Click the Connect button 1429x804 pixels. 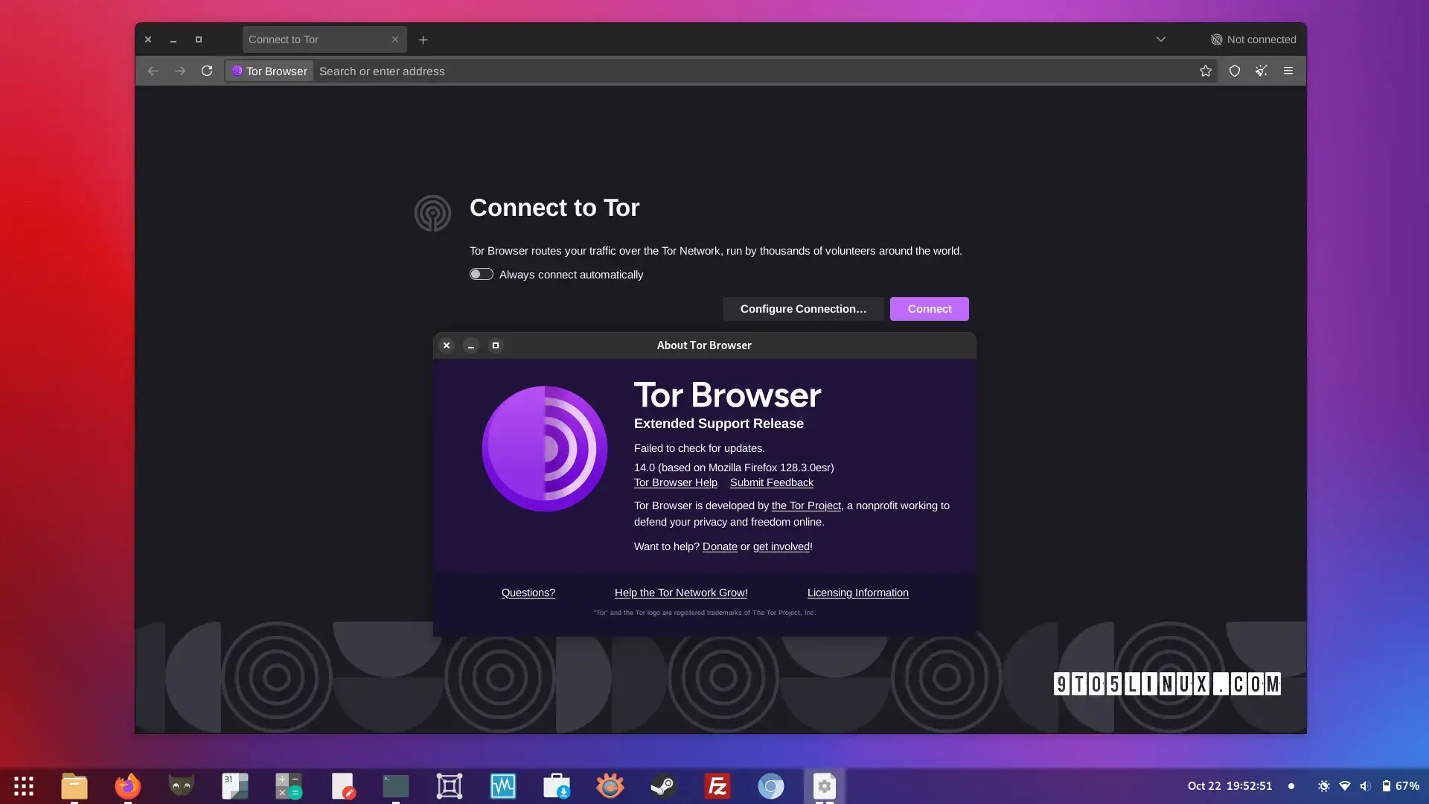(x=930, y=308)
